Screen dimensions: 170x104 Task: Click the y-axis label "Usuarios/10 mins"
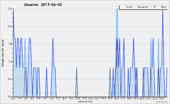pos(3,53)
